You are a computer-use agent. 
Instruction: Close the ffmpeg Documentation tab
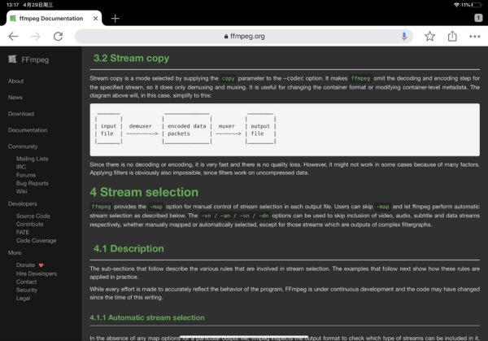(95, 19)
